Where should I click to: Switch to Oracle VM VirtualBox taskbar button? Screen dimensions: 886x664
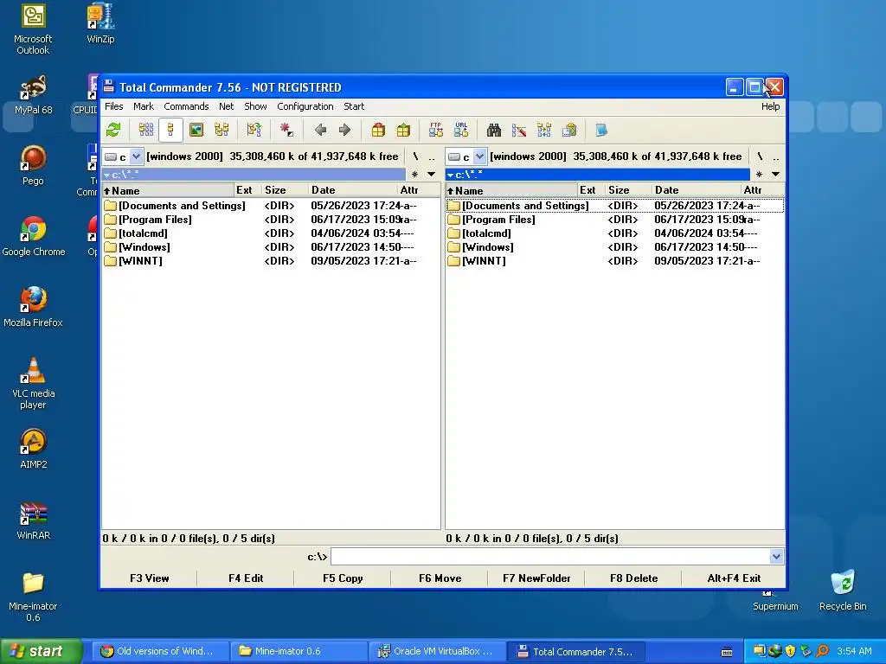(436, 652)
